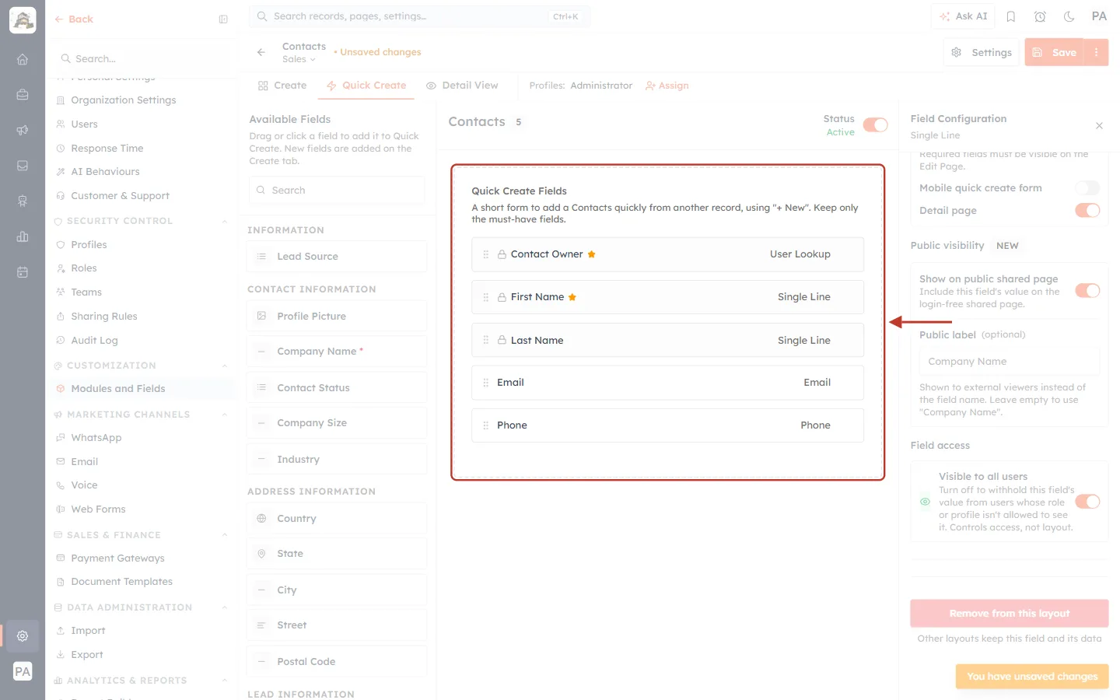Enable Mobile quick create form toggle
Viewport: 1120px width, 700px height.
[x=1087, y=188]
